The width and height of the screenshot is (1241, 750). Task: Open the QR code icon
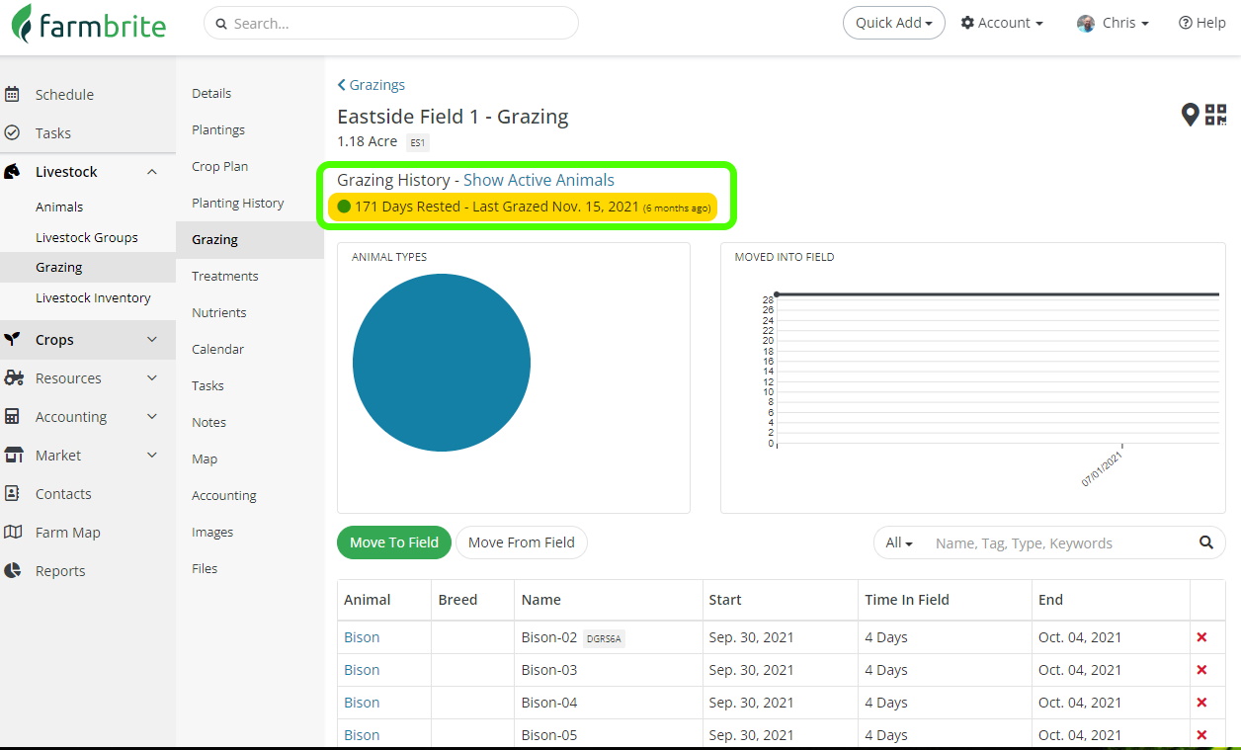pos(1216,115)
